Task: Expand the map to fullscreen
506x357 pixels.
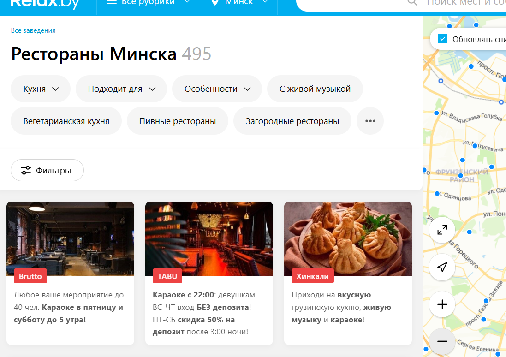Action: pos(442,230)
